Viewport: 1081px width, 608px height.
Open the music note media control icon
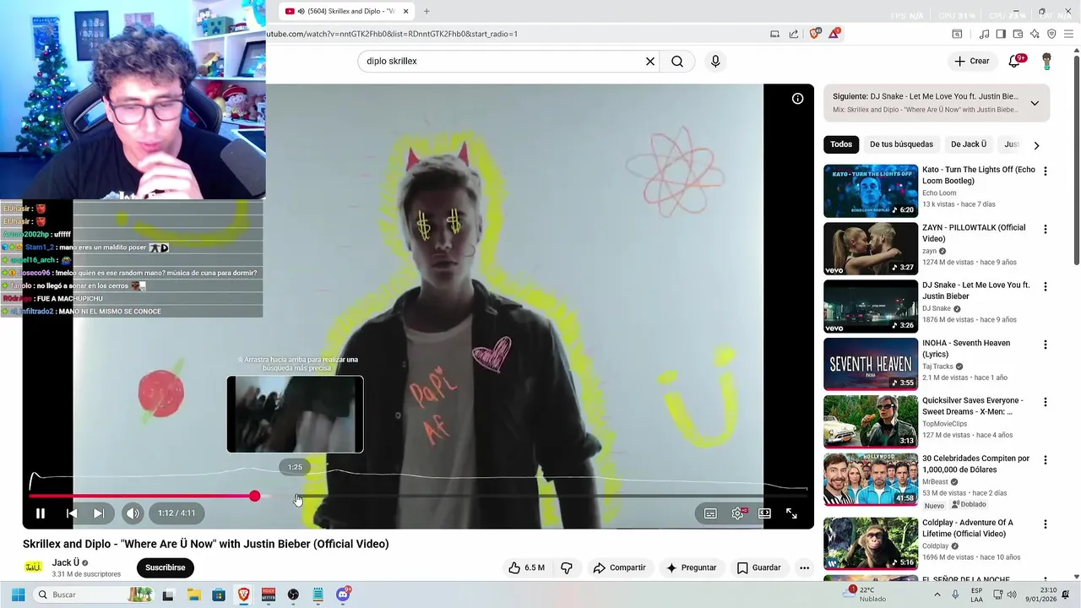(984, 34)
